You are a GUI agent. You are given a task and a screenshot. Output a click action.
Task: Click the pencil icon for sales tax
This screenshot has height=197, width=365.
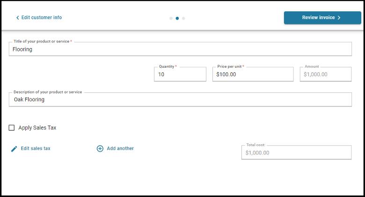pyautogui.click(x=14, y=148)
